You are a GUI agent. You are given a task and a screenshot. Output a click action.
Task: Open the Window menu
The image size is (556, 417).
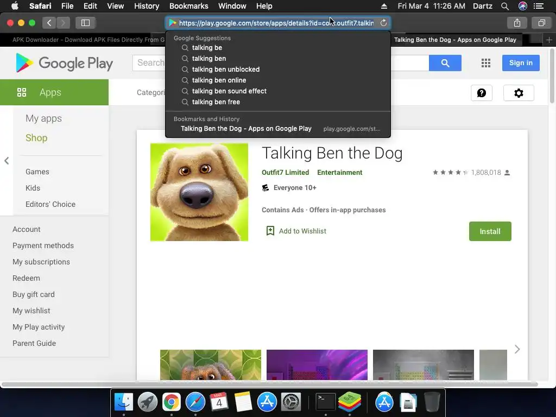pyautogui.click(x=232, y=6)
